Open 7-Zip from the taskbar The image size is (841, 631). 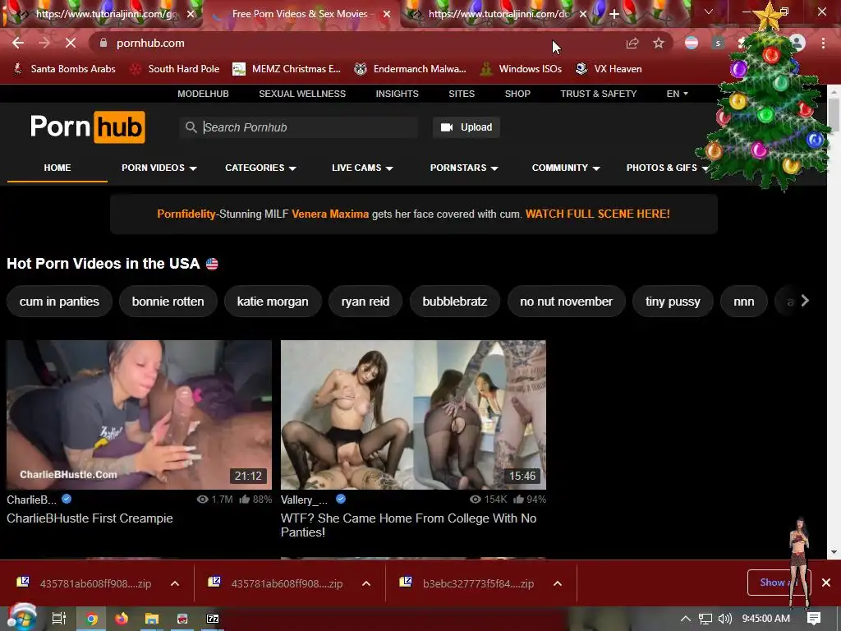click(213, 619)
